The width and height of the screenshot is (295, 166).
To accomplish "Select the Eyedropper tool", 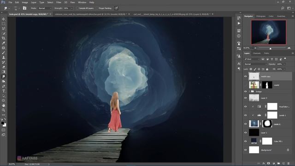I will pos(3,43).
